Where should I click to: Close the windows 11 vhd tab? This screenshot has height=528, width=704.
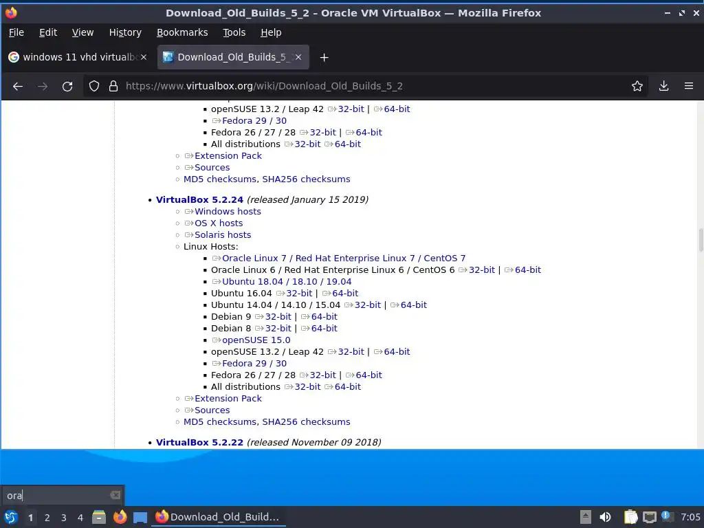tap(144, 57)
